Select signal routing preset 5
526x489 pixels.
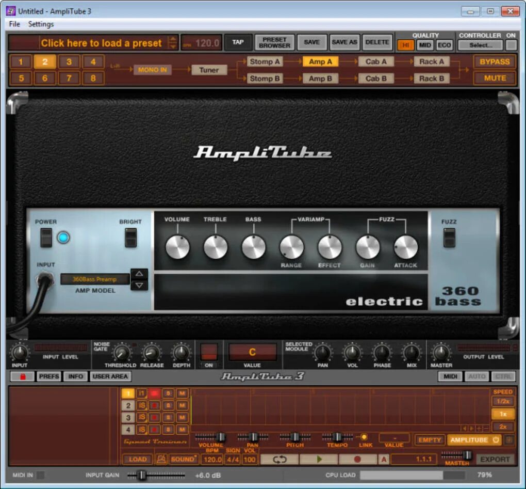click(x=21, y=78)
